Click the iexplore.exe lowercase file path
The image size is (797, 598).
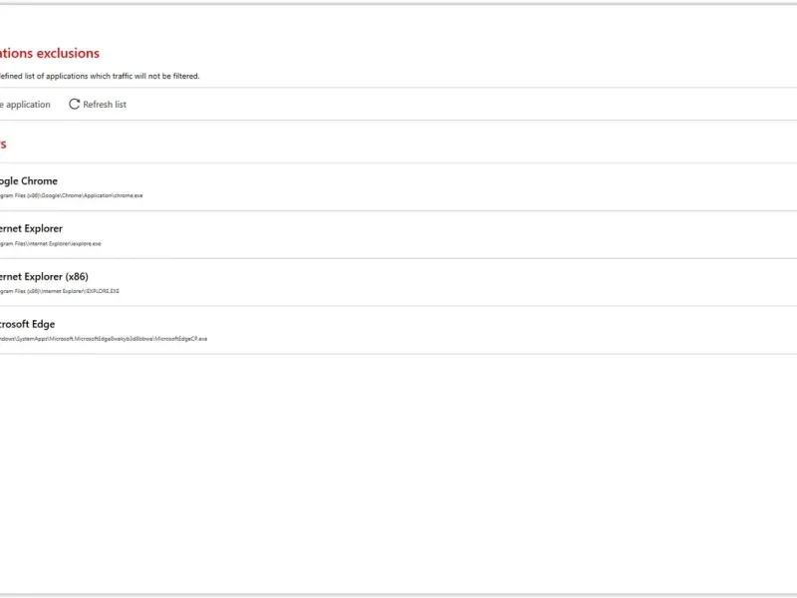[51, 243]
